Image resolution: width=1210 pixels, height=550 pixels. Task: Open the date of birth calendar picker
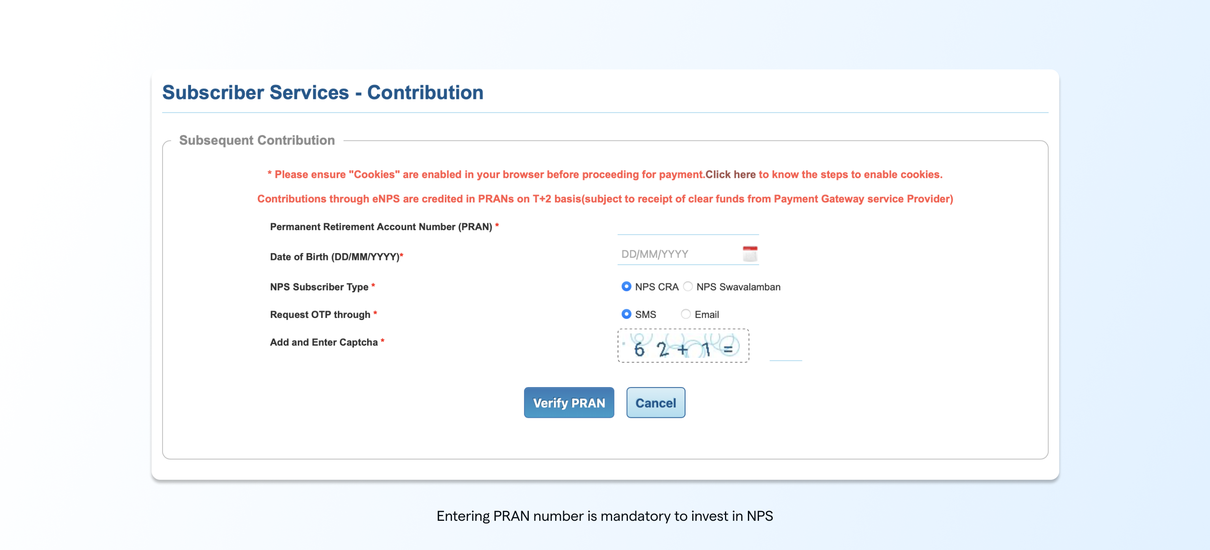pyautogui.click(x=750, y=254)
